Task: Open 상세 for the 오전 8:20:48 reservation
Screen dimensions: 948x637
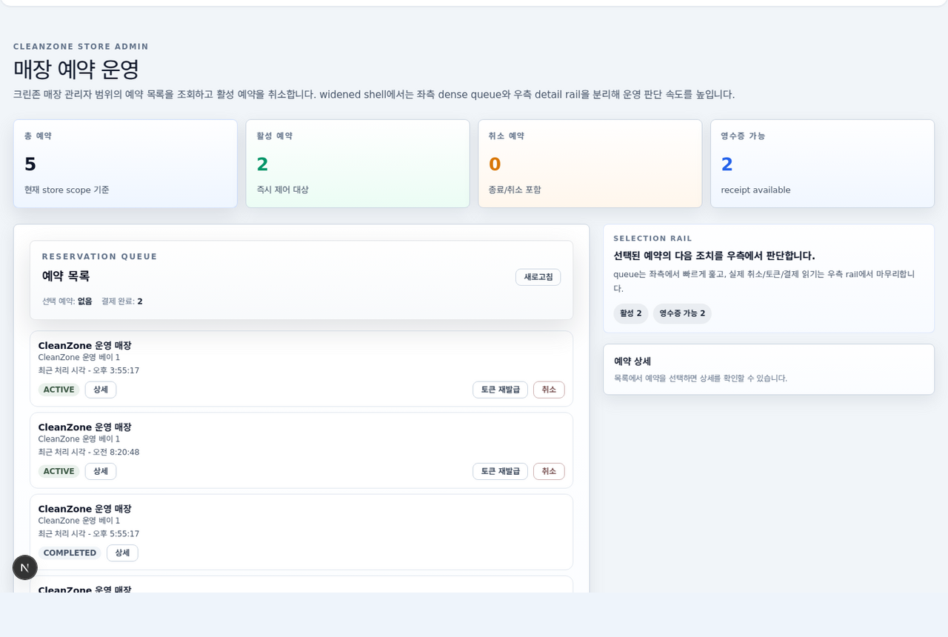Action: [101, 471]
